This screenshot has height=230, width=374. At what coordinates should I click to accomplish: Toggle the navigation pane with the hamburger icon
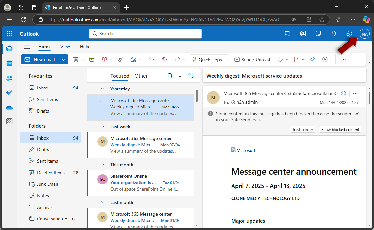coord(27,47)
